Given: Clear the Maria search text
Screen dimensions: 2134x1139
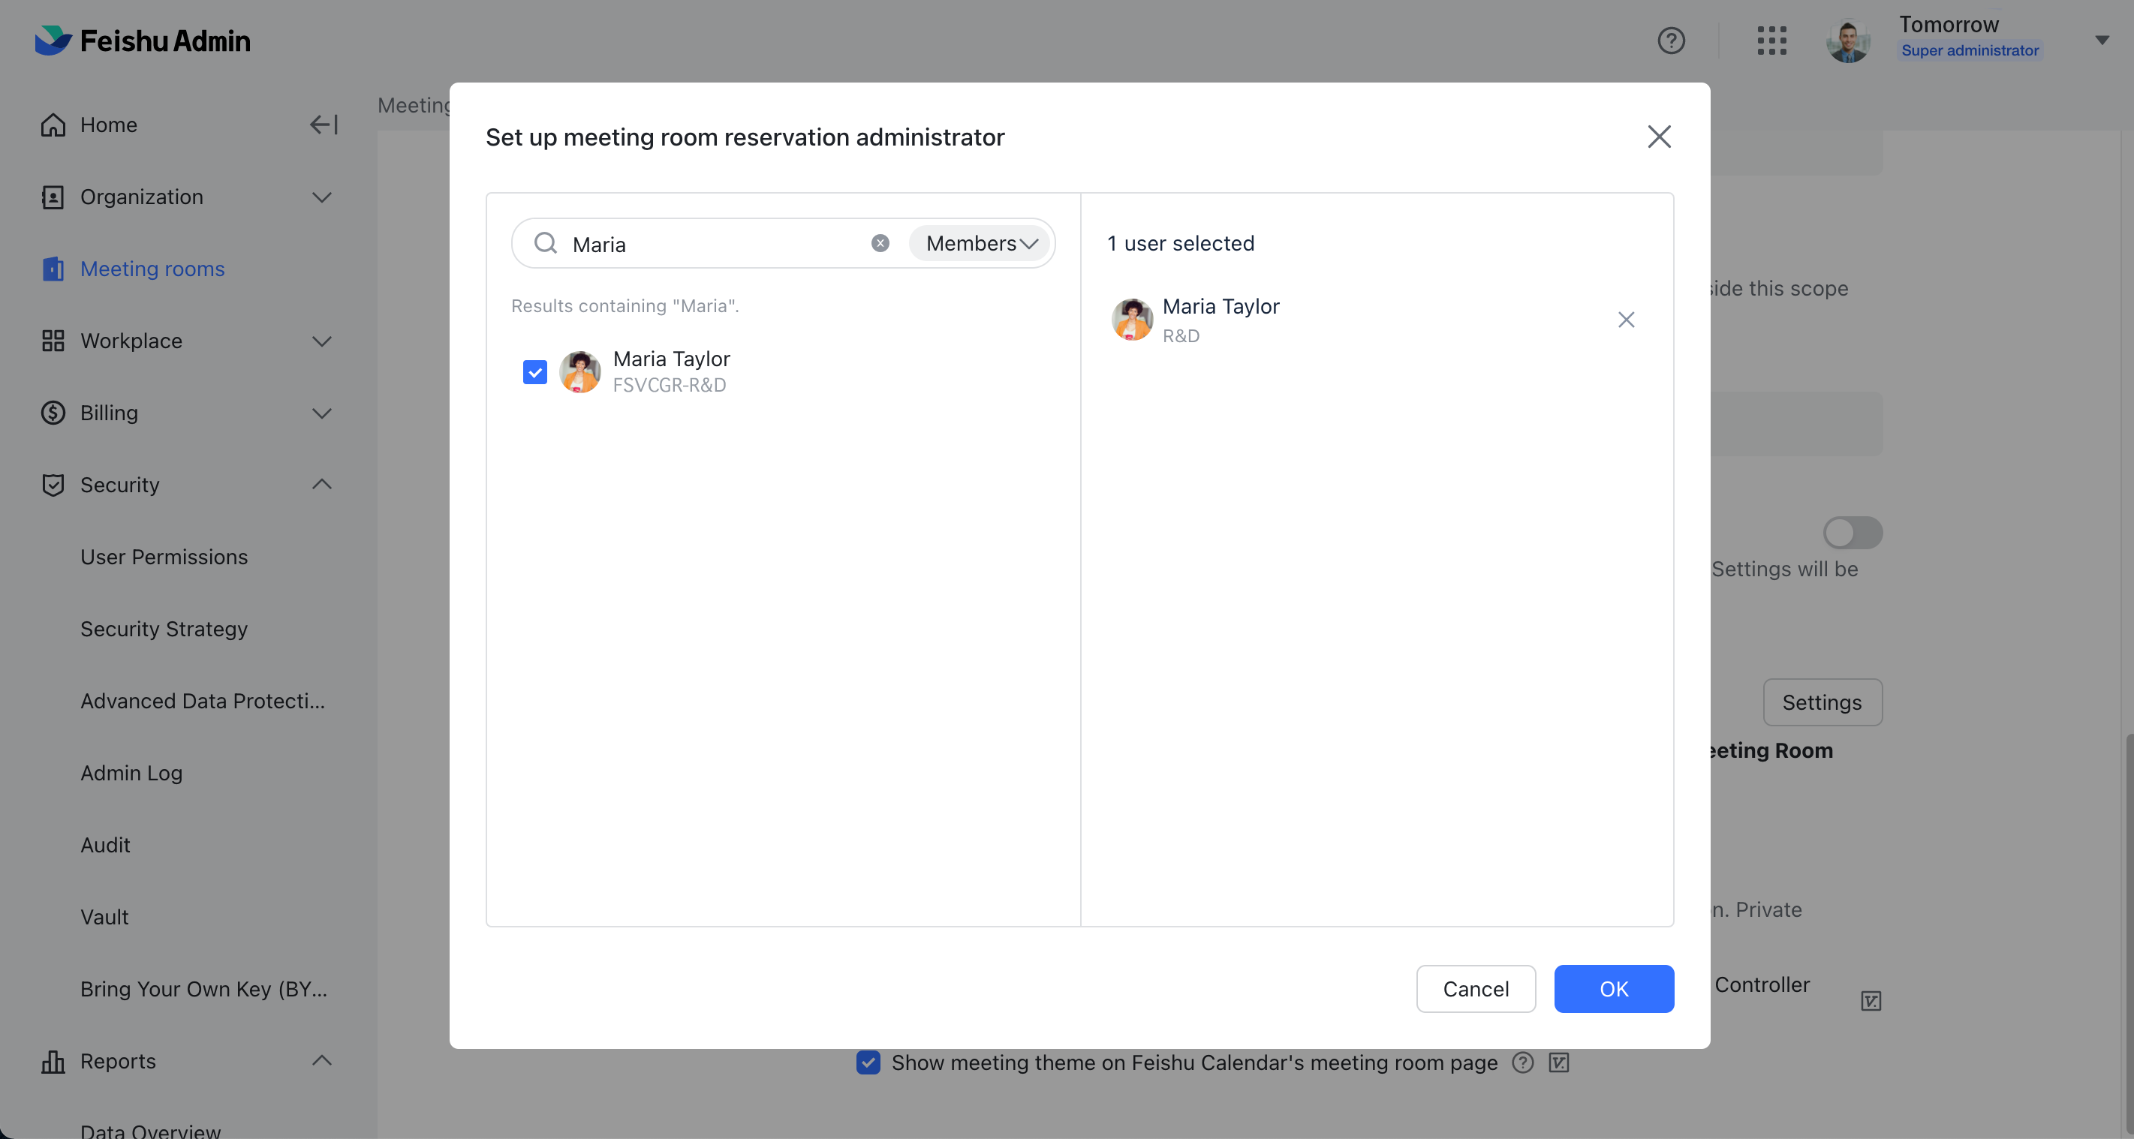Looking at the screenshot, I should pyautogui.click(x=880, y=244).
